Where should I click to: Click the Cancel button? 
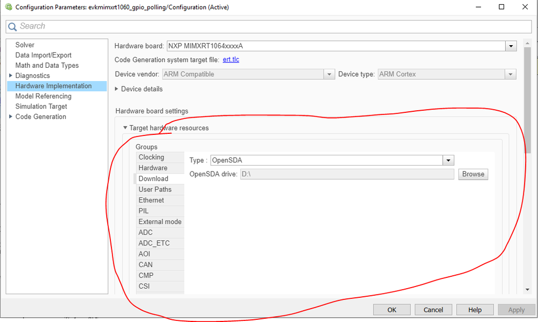434,310
